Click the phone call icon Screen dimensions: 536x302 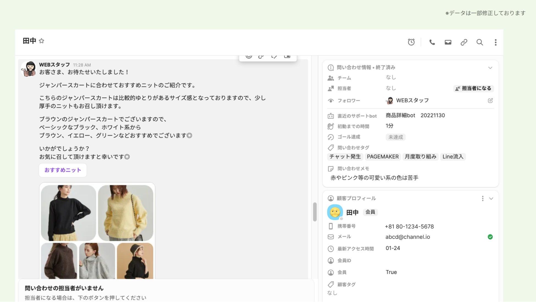pos(432,42)
